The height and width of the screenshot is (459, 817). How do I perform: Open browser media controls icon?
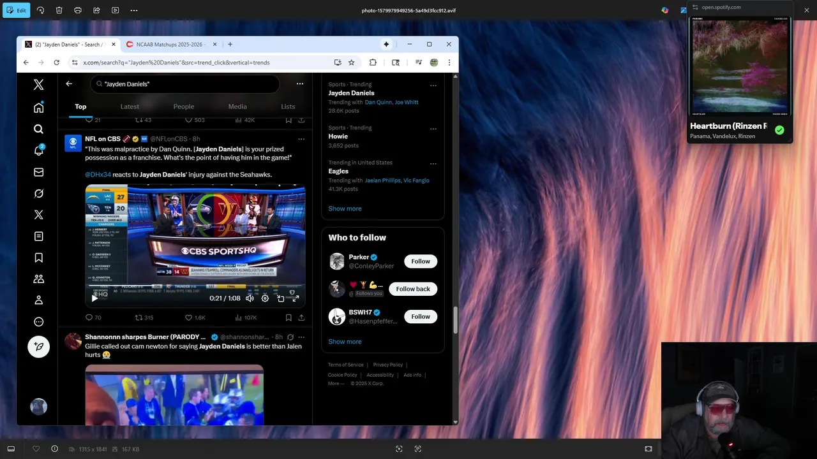(418, 62)
